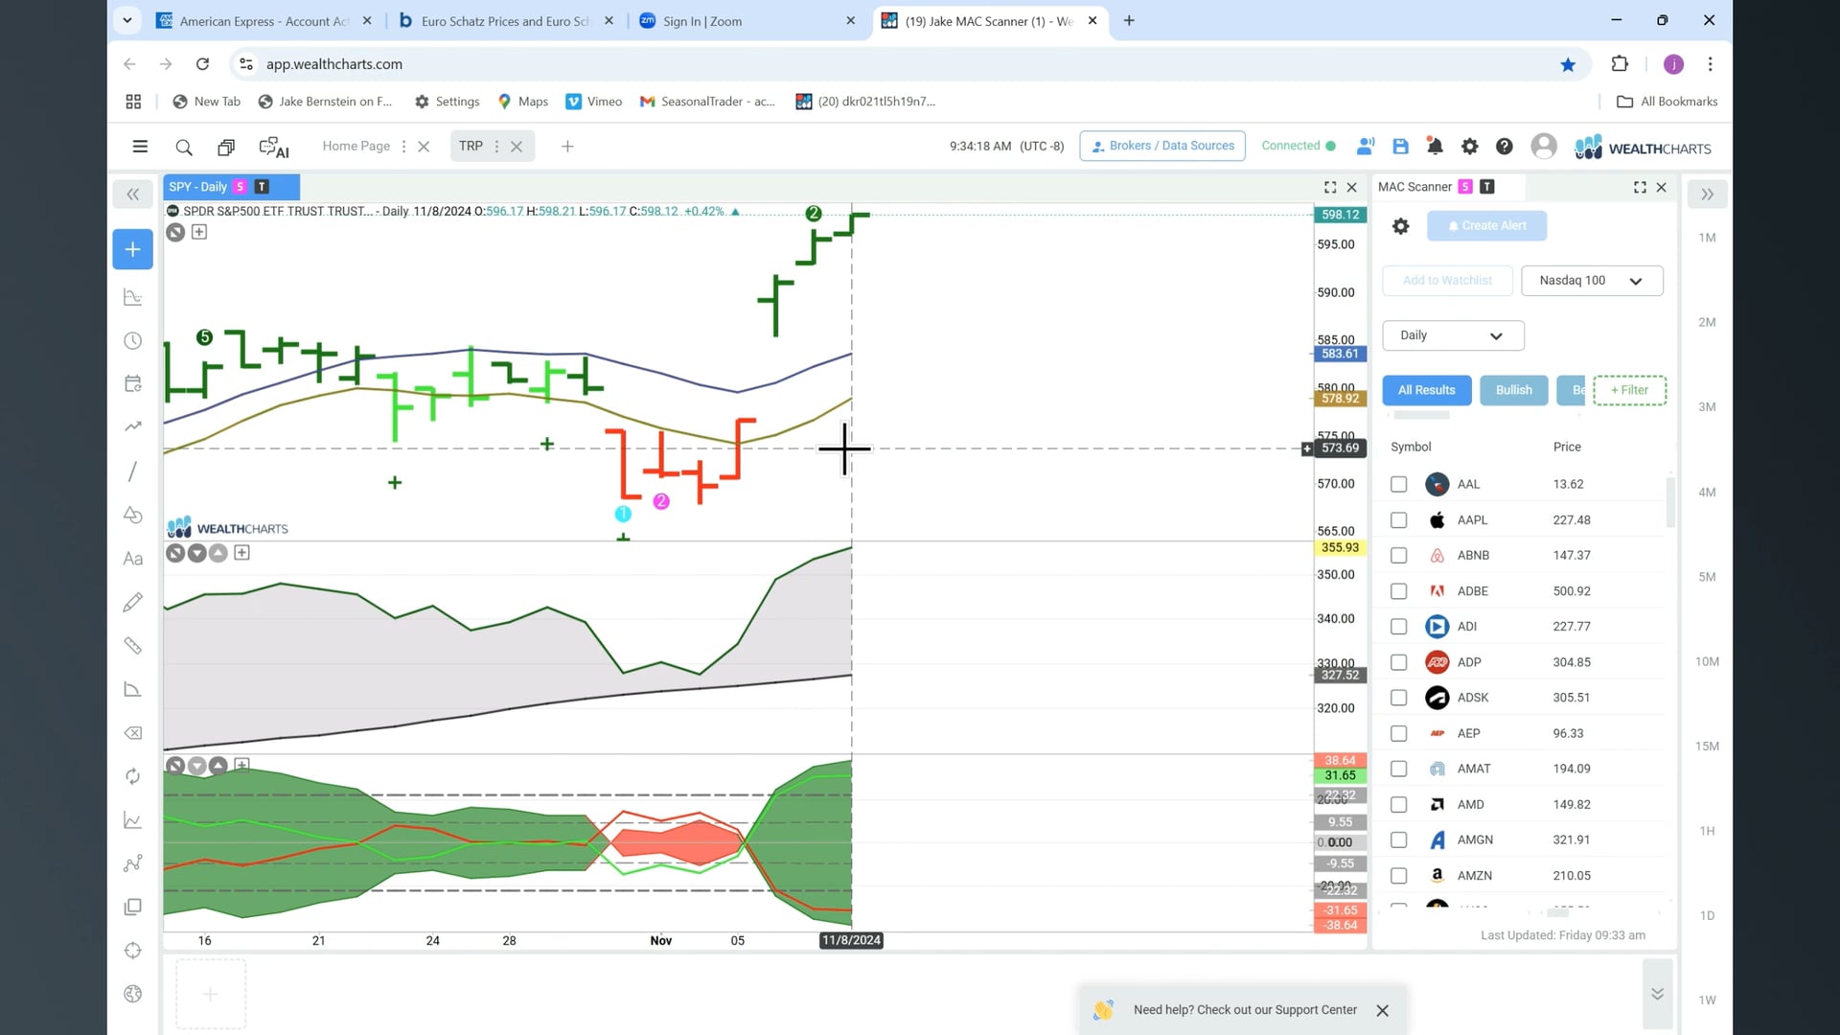Select the 1H timeframe on right strip
Image resolution: width=1840 pixels, height=1035 pixels.
[x=1707, y=831]
